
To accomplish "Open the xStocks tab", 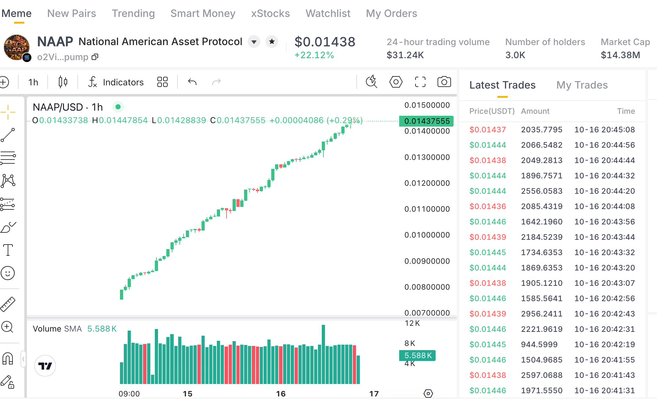I will pyautogui.click(x=271, y=13).
